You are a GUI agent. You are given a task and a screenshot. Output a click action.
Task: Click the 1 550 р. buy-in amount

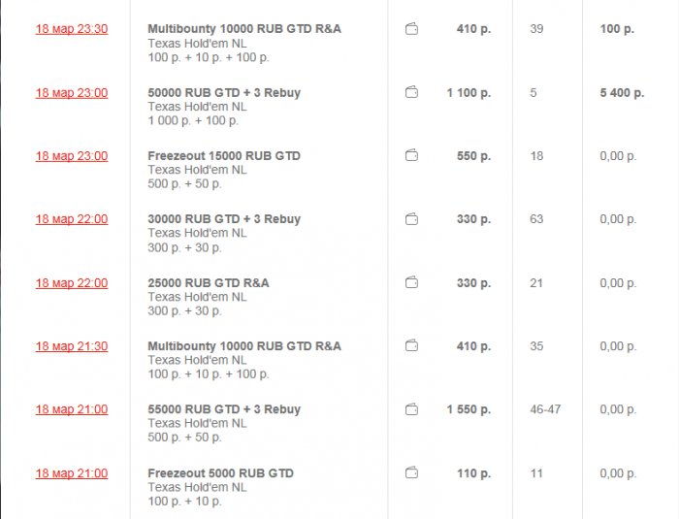(x=469, y=409)
